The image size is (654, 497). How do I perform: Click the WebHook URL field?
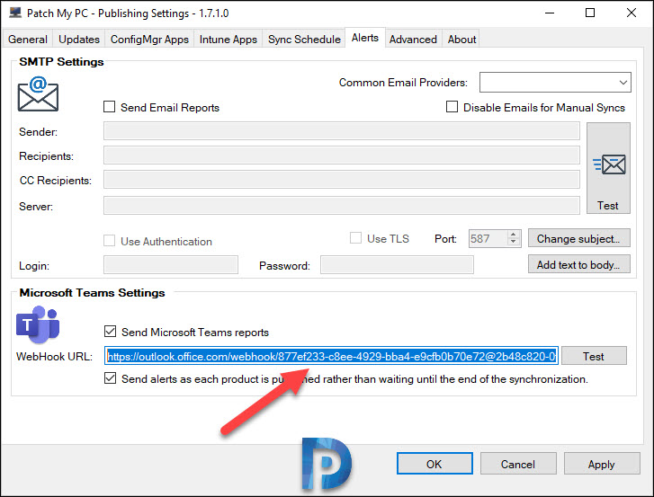(331, 356)
